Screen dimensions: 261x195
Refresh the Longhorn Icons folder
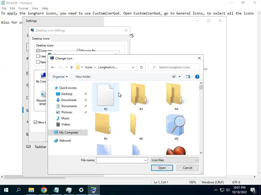(x=141, y=67)
